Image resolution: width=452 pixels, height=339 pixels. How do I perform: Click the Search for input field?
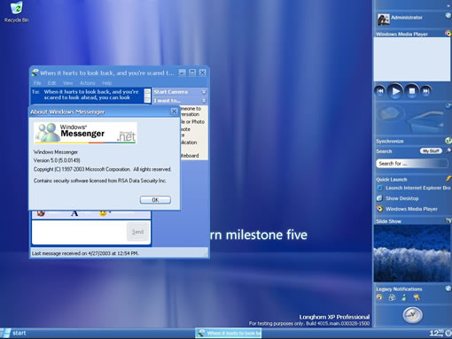tap(412, 164)
